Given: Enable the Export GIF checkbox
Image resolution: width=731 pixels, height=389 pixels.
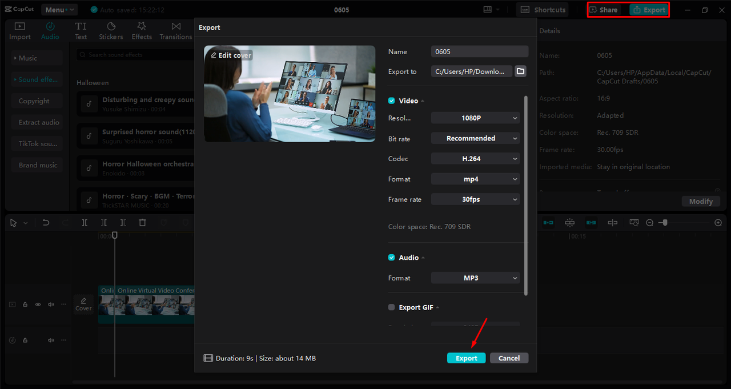Looking at the screenshot, I should point(392,307).
